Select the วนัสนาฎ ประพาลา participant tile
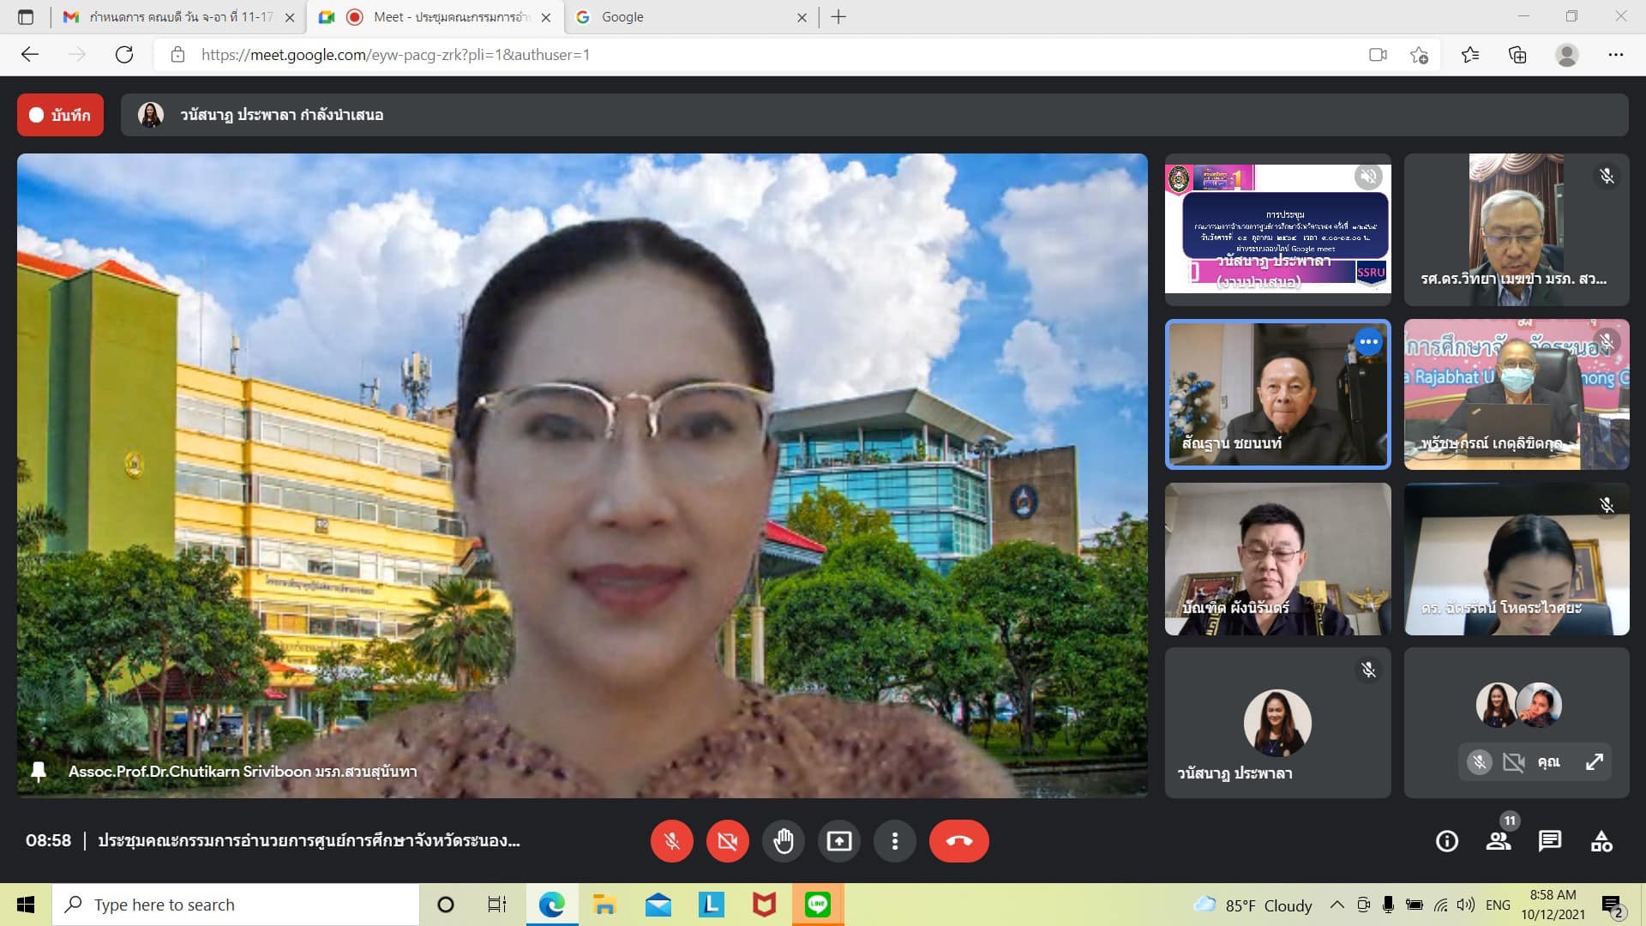The height and width of the screenshot is (926, 1646). click(x=1277, y=723)
